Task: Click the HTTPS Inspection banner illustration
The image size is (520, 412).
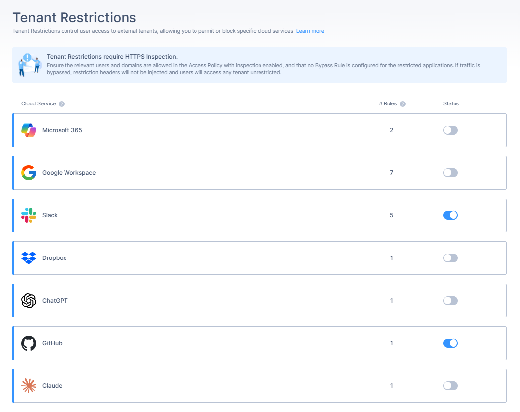Action: pyautogui.click(x=30, y=65)
